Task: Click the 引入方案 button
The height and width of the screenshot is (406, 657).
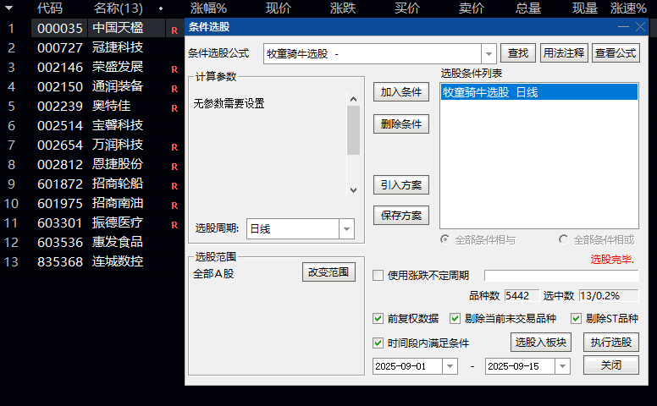Action: [401, 185]
